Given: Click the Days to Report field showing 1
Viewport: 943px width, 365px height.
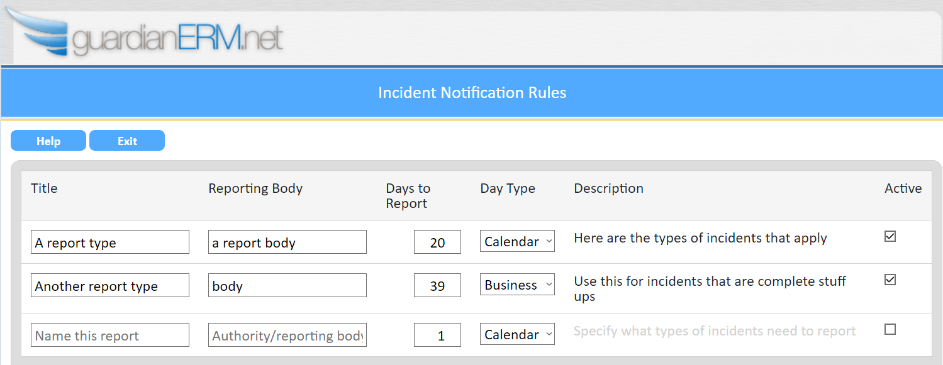Looking at the screenshot, I should [x=437, y=335].
